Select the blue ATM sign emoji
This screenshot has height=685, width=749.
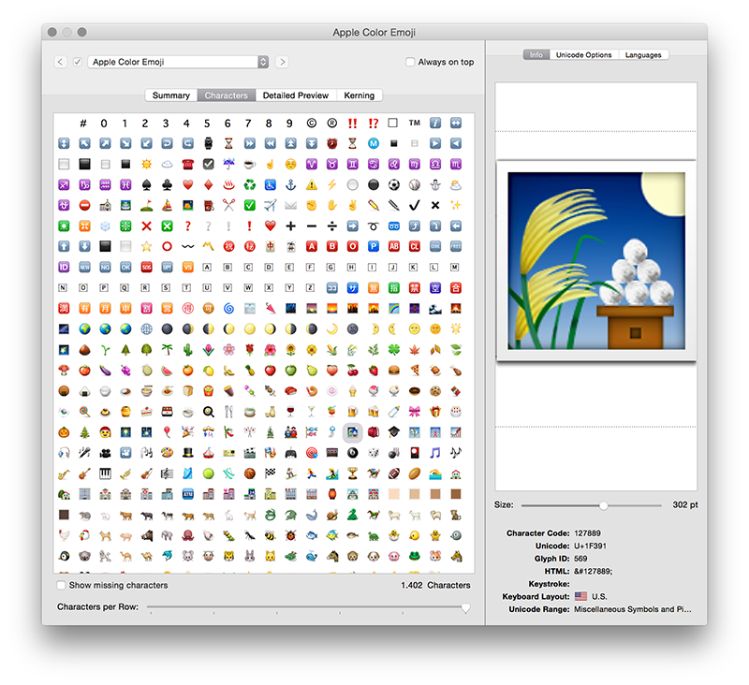[186, 493]
